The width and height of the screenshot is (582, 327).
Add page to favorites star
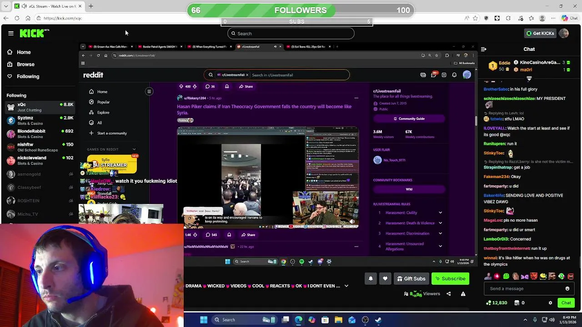coord(475,18)
